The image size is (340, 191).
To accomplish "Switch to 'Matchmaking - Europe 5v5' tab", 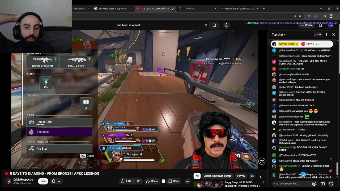I will coord(239,8).
